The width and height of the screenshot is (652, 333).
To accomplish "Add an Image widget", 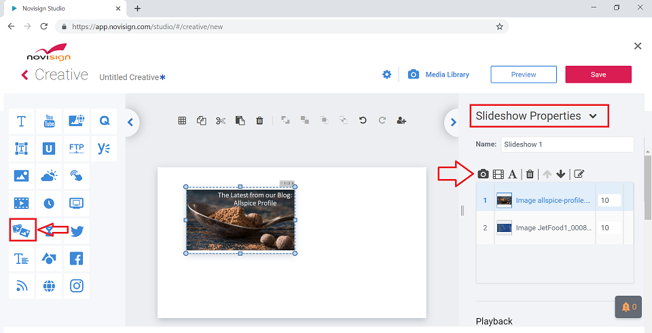I will pyautogui.click(x=22, y=176).
